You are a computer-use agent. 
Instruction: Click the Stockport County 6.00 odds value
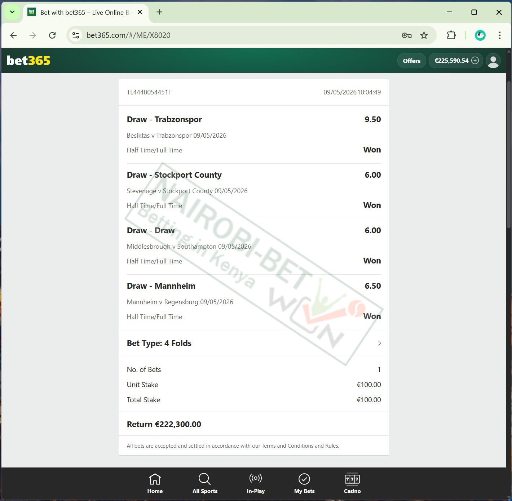373,175
